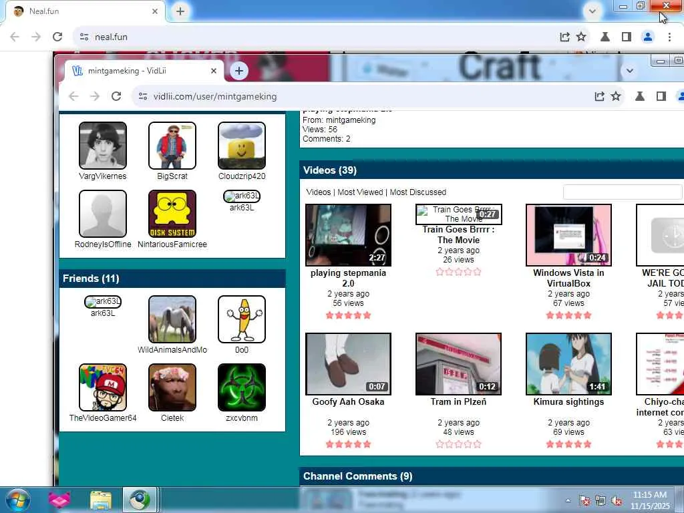684x513 pixels.
Task: Open File Explorer folder on taskbar
Action: [x=101, y=500]
